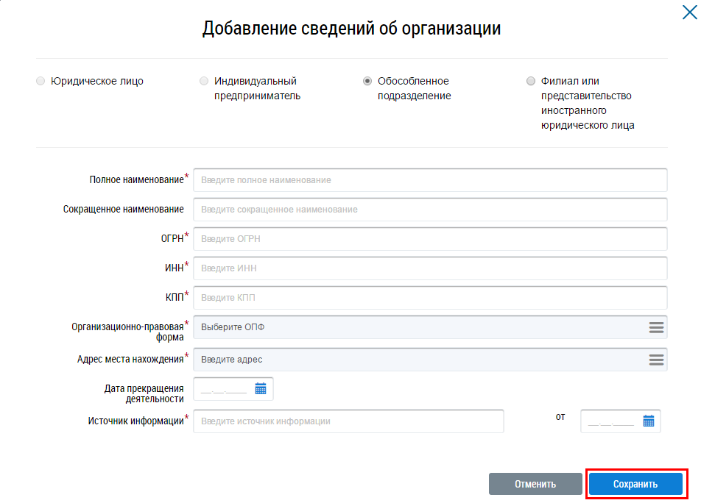Select the Юридическое лицо radio button
The width and height of the screenshot is (701, 503).
click(x=40, y=82)
